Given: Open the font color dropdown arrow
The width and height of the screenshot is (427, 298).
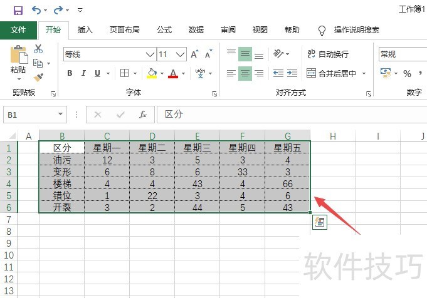Looking at the screenshot, I should pyautogui.click(x=183, y=73).
